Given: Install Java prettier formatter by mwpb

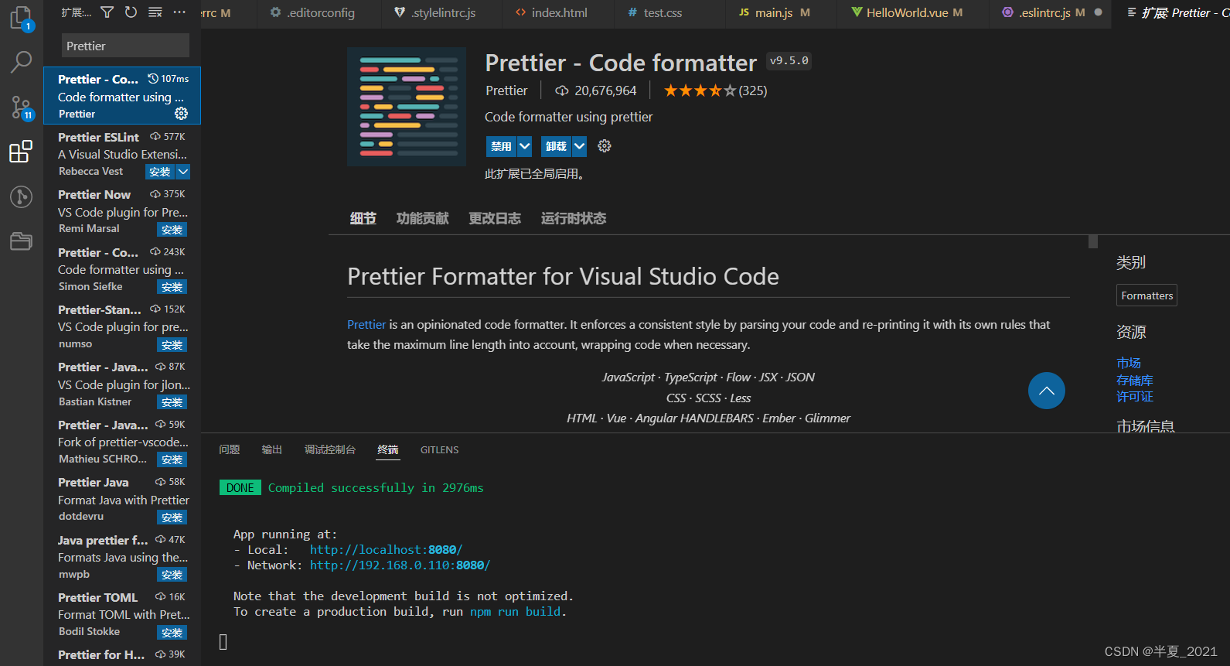Looking at the screenshot, I should (172, 575).
